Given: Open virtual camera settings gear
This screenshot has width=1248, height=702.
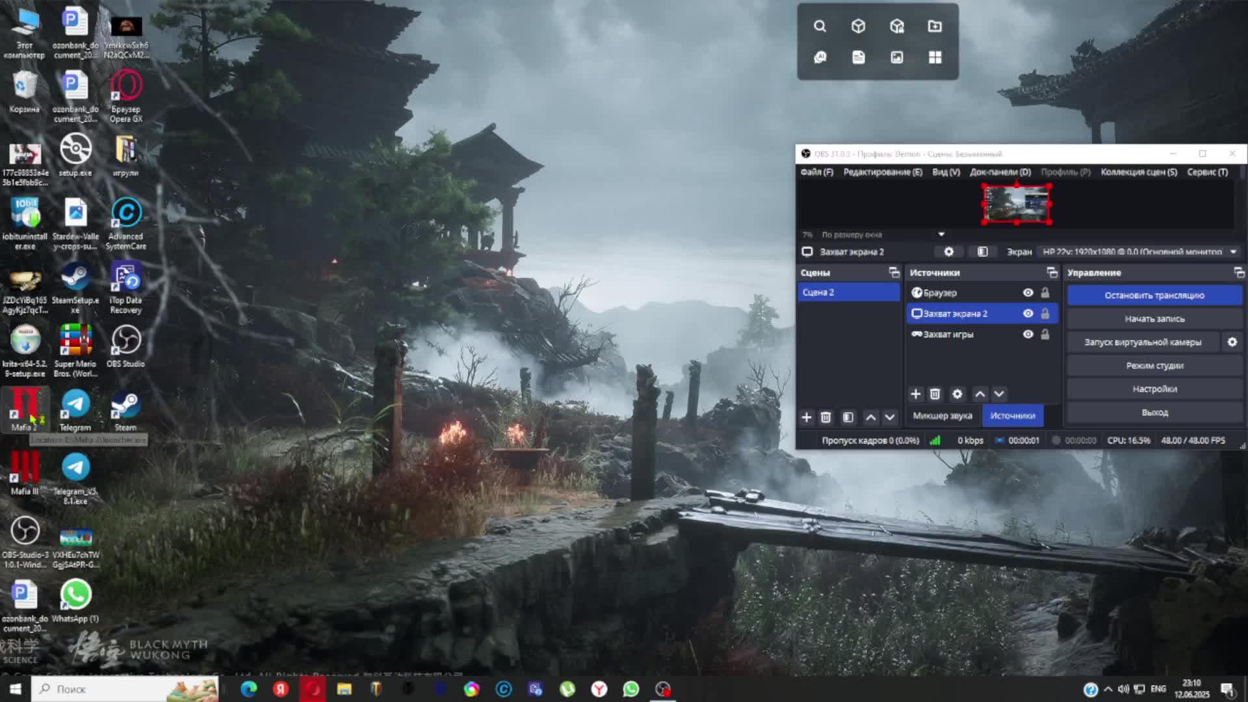Looking at the screenshot, I should [x=1232, y=342].
